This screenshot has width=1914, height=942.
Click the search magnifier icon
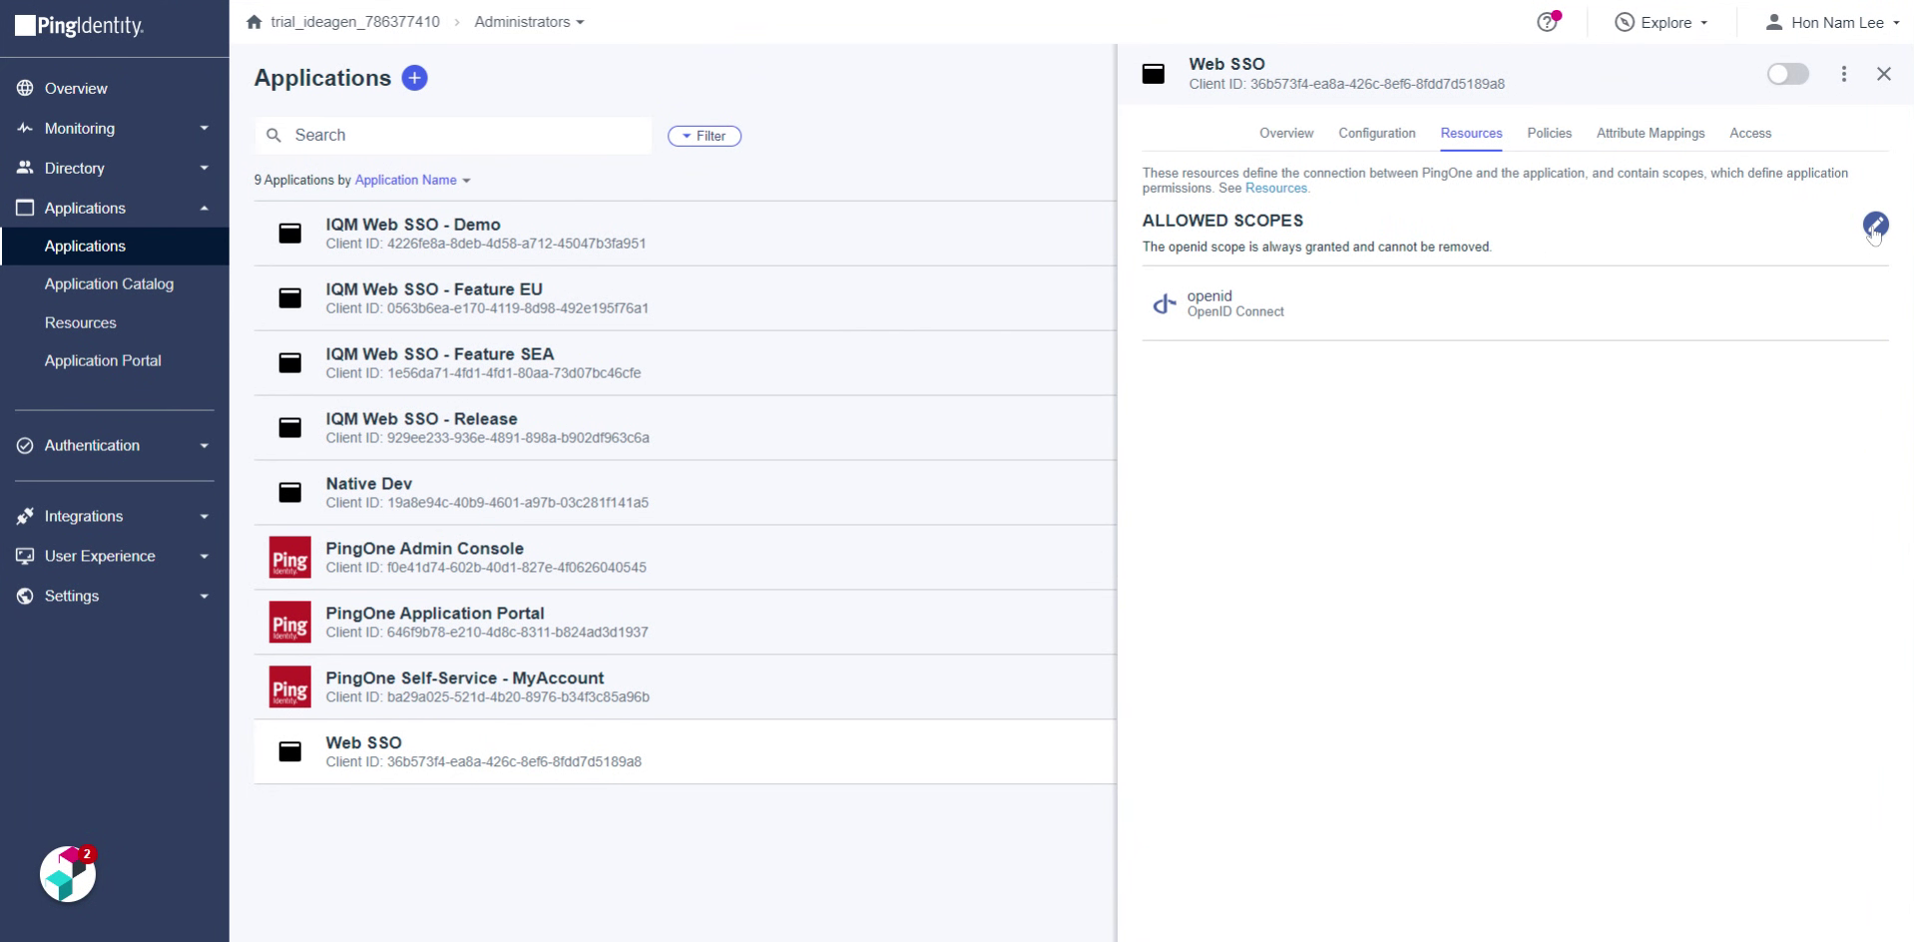click(273, 136)
